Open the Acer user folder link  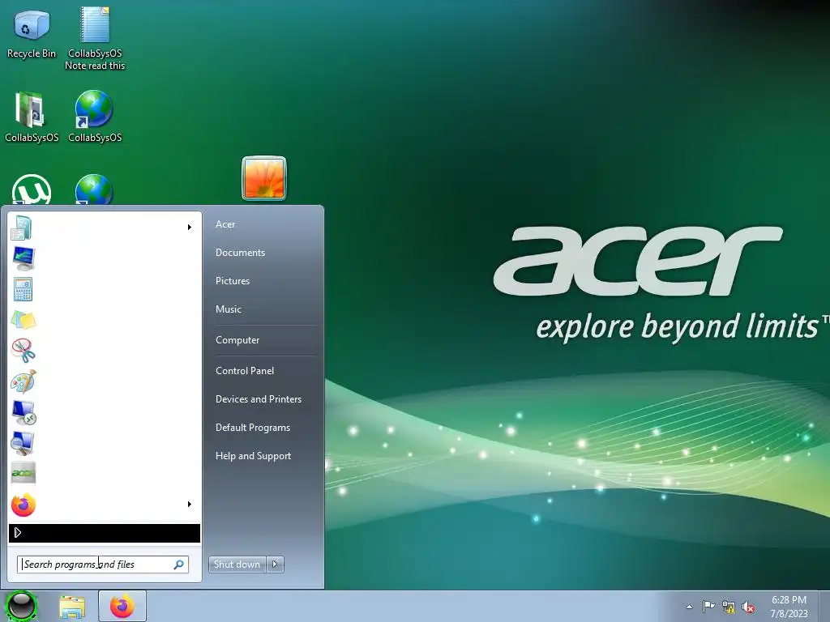click(x=225, y=224)
